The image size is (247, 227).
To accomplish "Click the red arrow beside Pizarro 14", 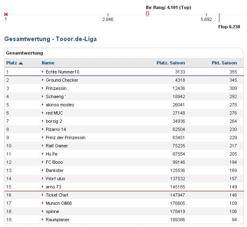I will 43,129.
